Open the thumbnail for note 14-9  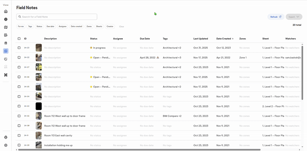39,135
